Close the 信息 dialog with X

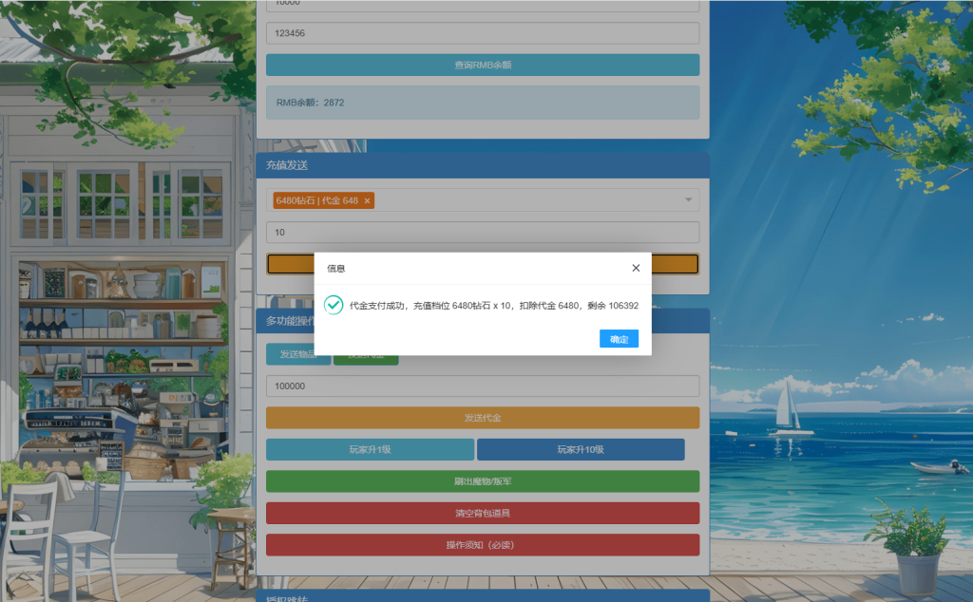tap(636, 268)
